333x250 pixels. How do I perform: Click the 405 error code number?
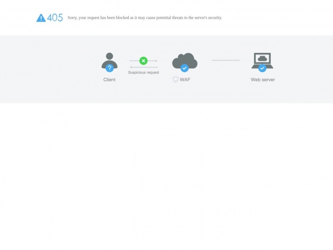click(x=55, y=18)
